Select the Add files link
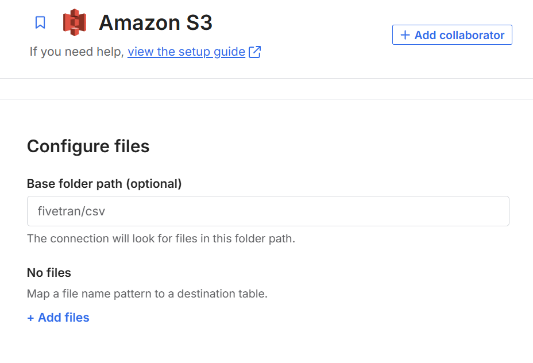The image size is (533, 363). 63,318
